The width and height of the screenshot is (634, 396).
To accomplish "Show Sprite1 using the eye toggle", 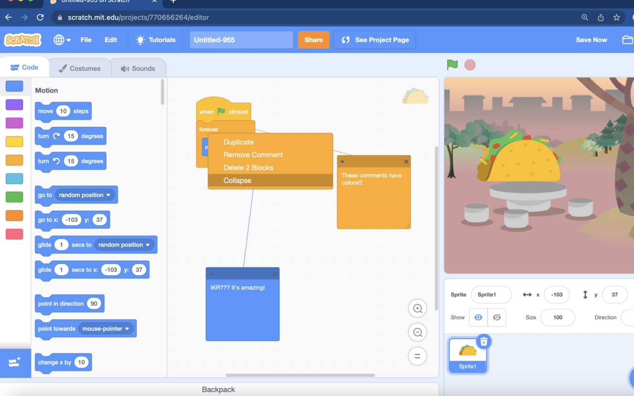I will point(478,317).
